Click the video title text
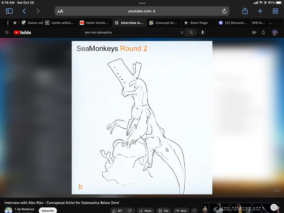This screenshot has width=284, height=213. coord(62,203)
